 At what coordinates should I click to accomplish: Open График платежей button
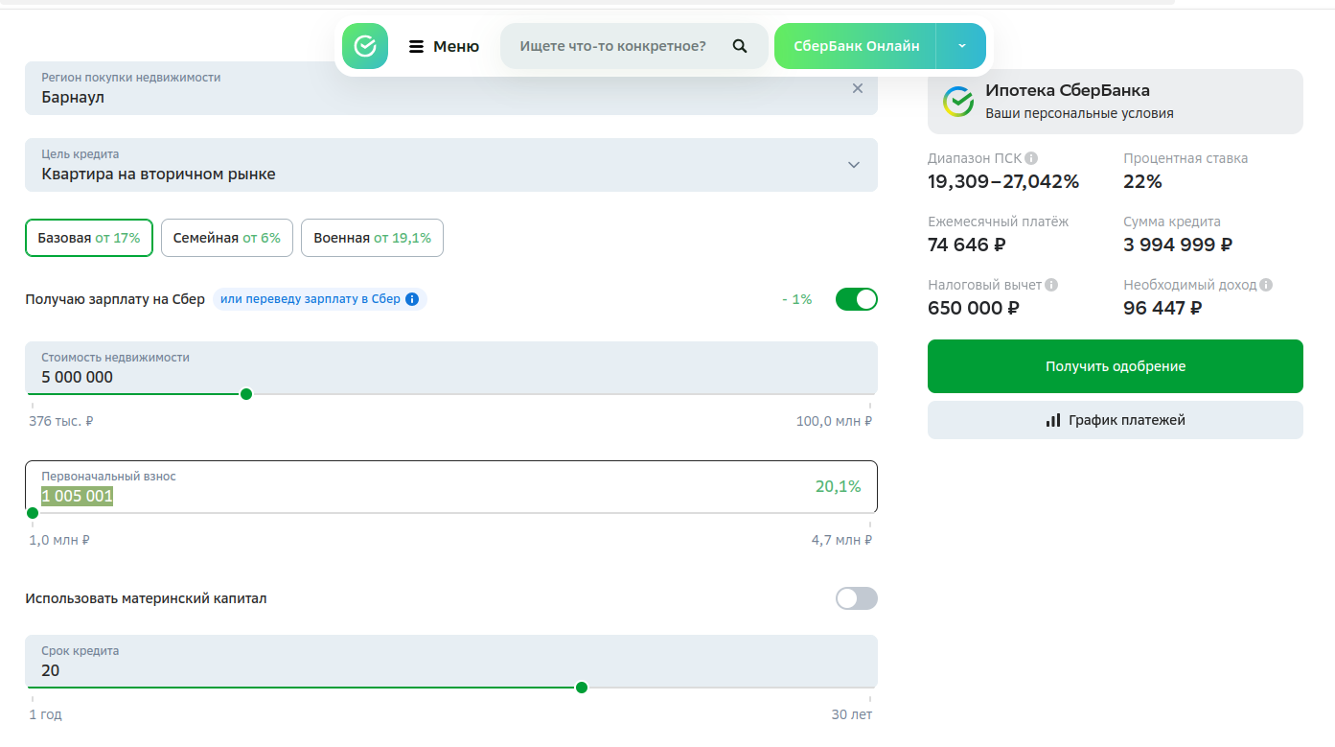click(1115, 420)
